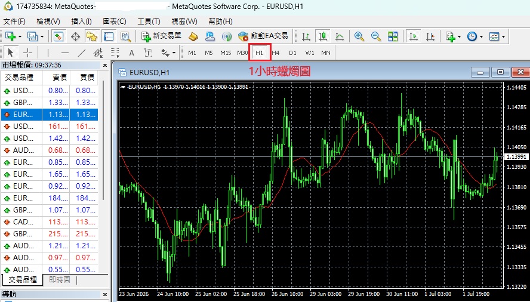530x302 pixels.
Task: Click the Market Watch vertical scrollbar
Action: pos(103,140)
